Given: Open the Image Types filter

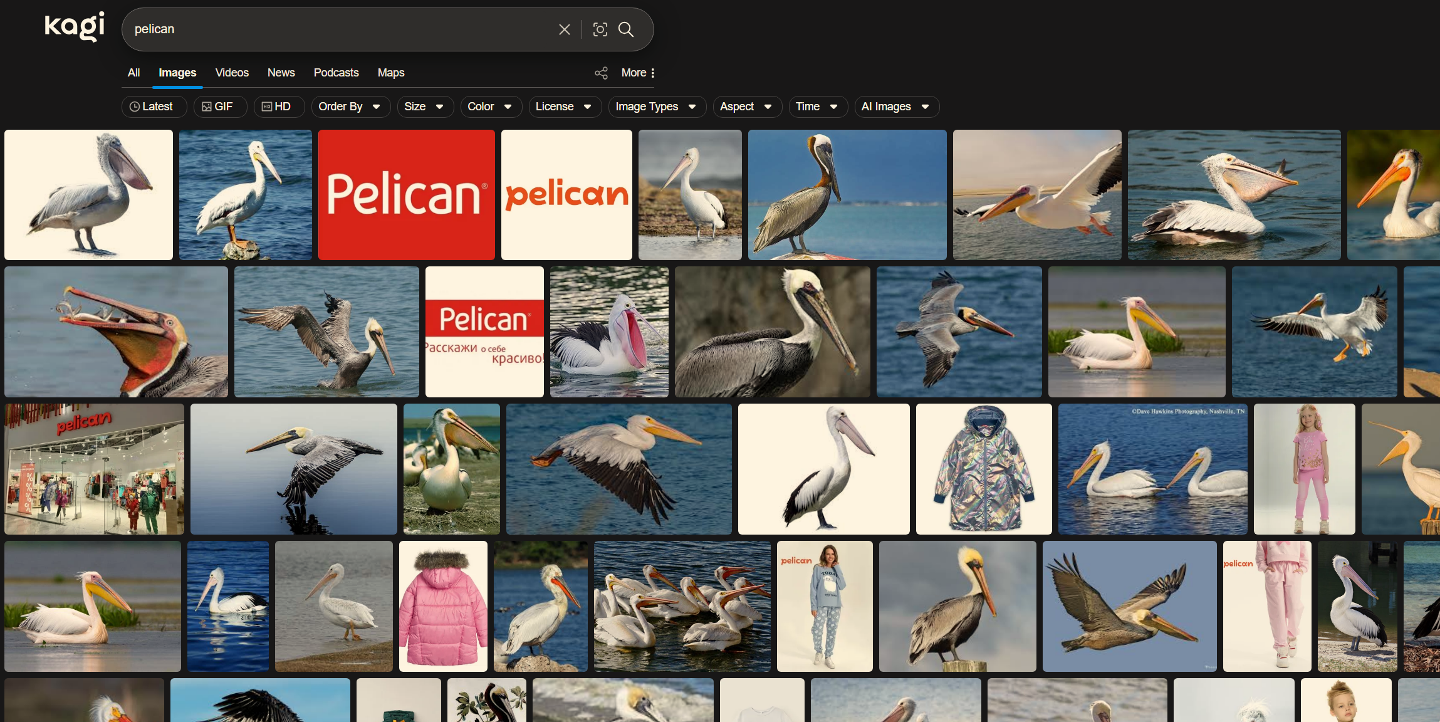Looking at the screenshot, I should (656, 107).
